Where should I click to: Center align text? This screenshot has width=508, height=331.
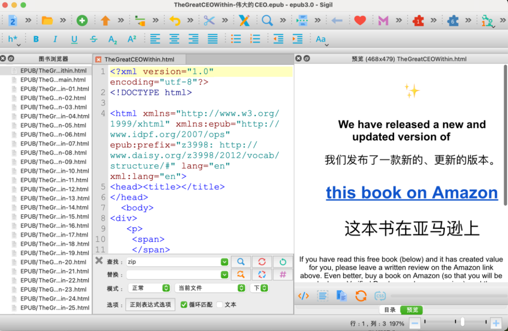[x=175, y=39]
